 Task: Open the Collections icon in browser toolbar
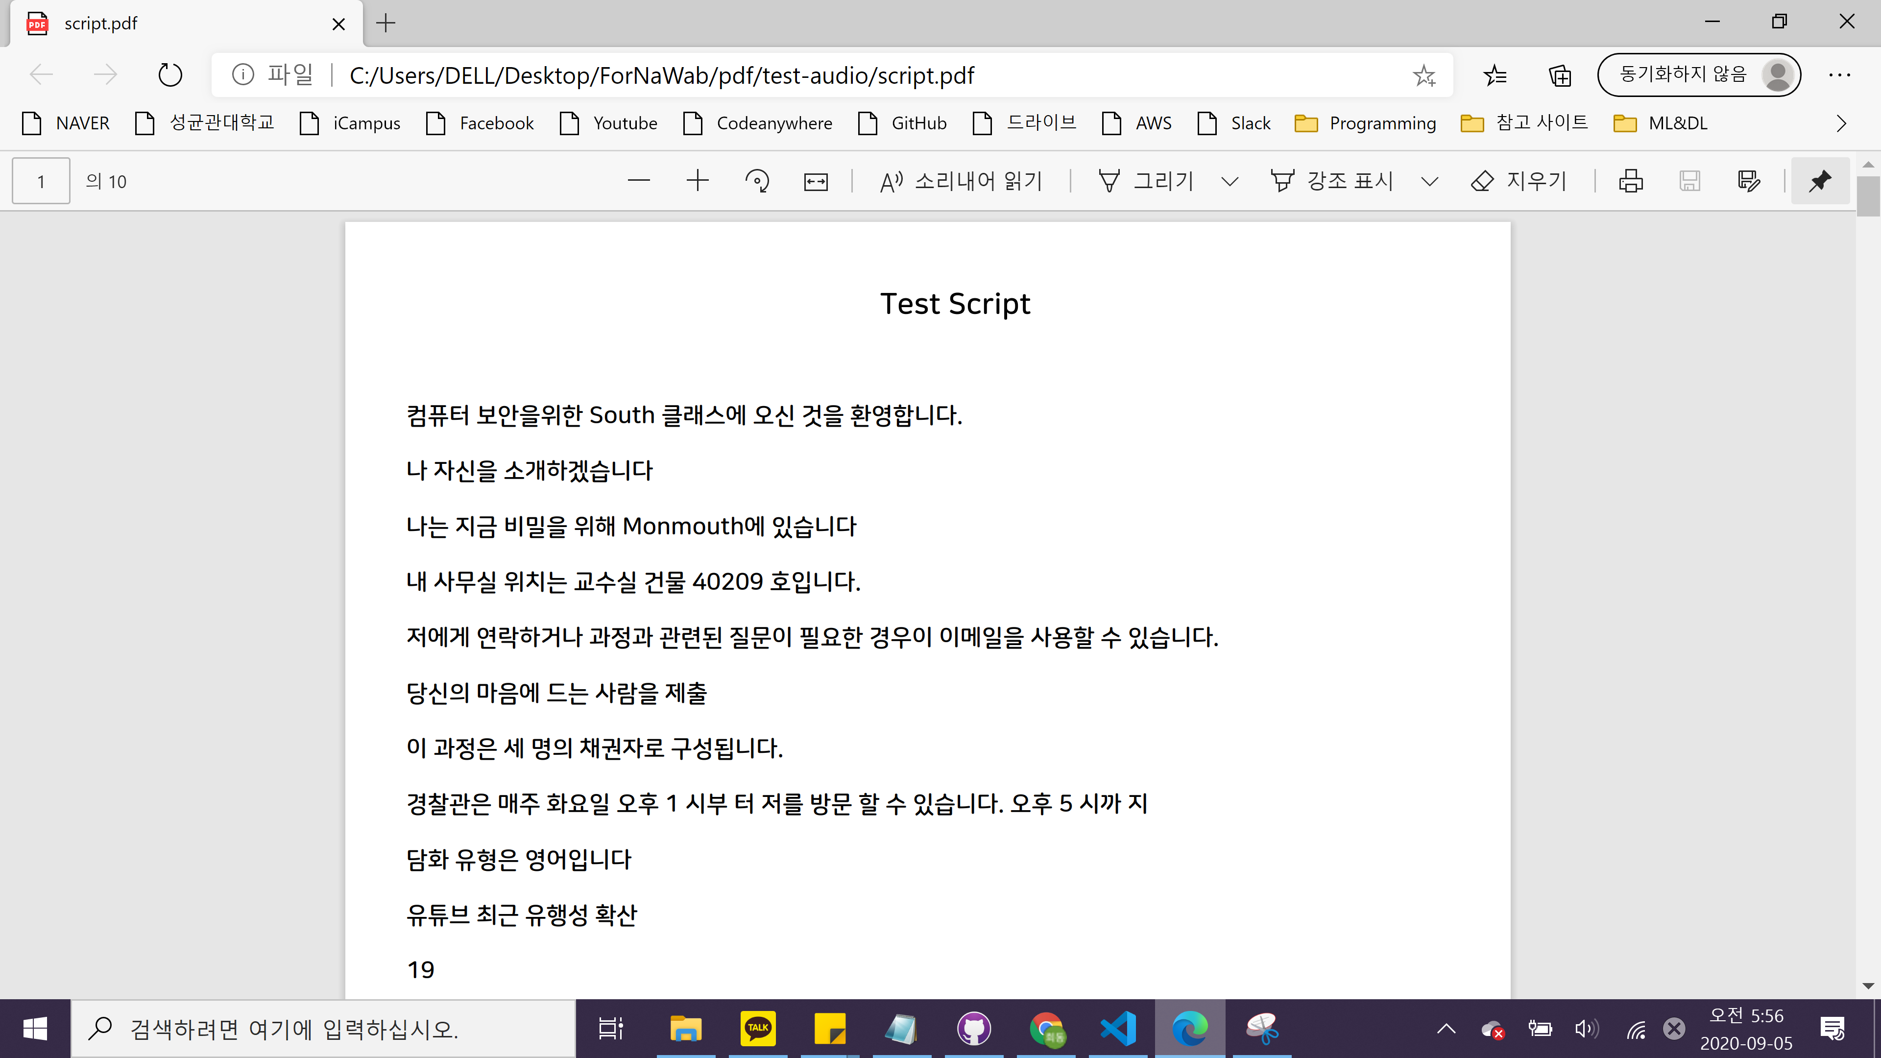(x=1560, y=75)
